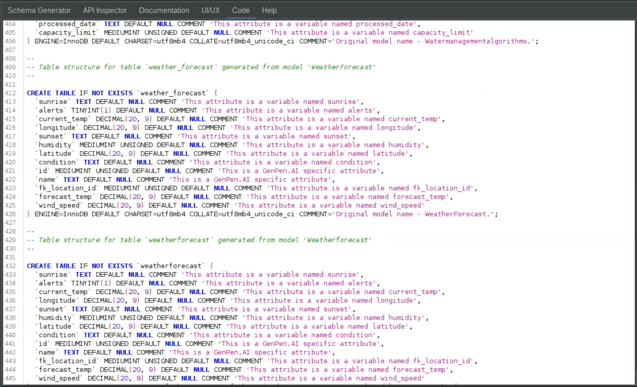This screenshot has width=637, height=387.
Task: Click `processed_date` column name on line 404
Action: click(67, 24)
